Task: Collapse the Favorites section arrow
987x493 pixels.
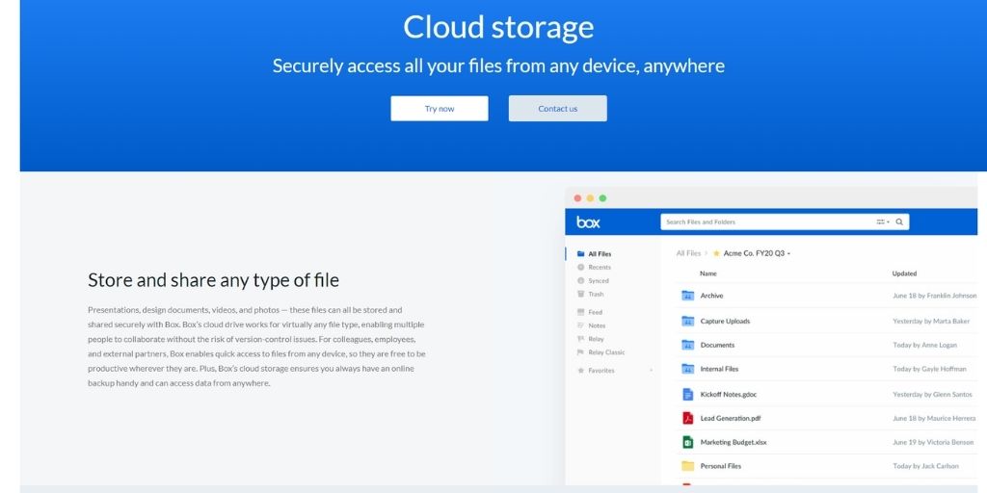Action: click(651, 371)
